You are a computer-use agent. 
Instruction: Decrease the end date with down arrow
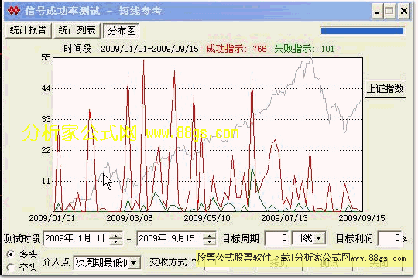coord(210,241)
